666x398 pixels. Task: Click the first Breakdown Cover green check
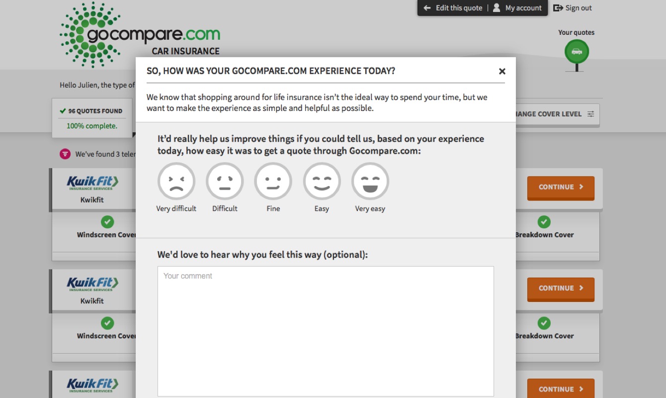coord(544,222)
